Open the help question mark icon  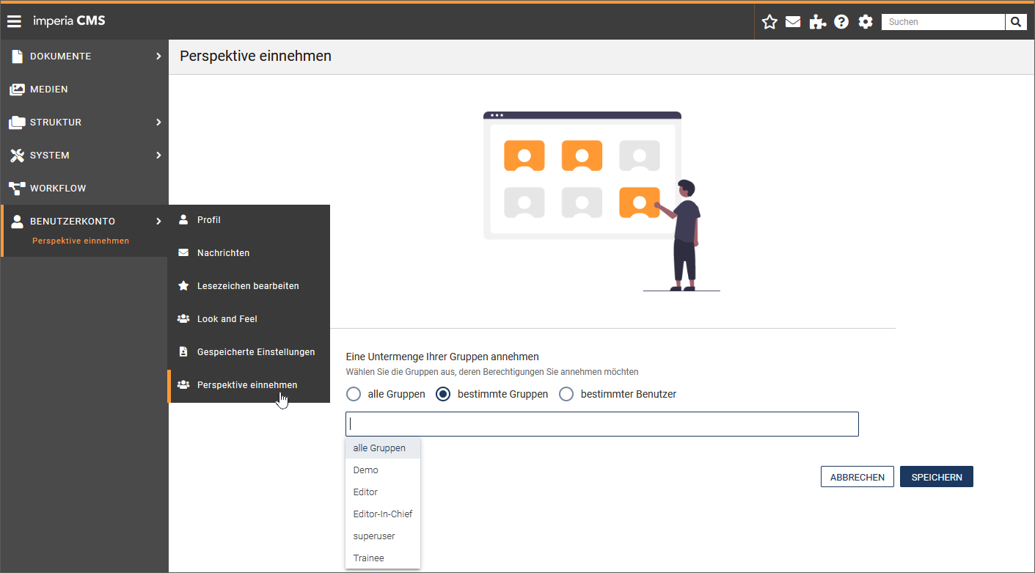pyautogui.click(x=841, y=22)
